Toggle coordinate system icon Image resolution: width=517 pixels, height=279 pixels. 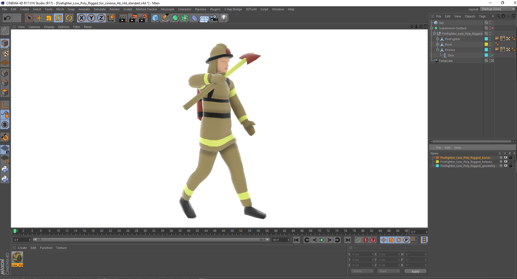tap(111, 18)
